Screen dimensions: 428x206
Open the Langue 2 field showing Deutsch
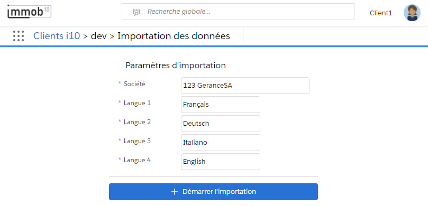[221, 124]
